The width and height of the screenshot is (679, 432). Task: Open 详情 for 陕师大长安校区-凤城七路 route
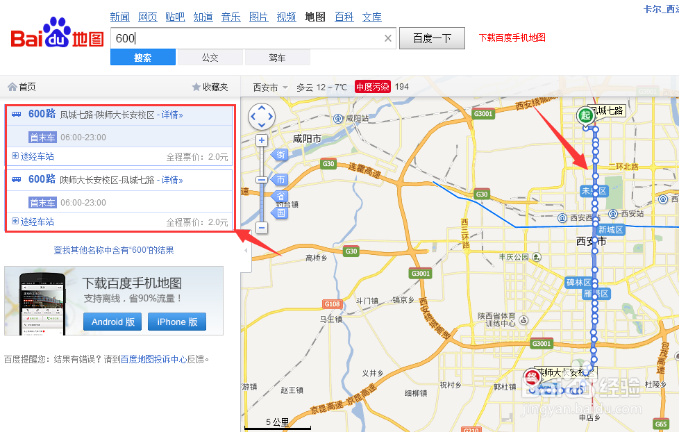(x=172, y=181)
